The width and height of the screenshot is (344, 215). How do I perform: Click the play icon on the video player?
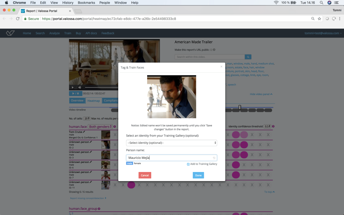point(73,87)
